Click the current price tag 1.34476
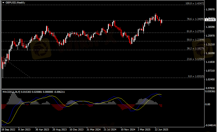Image resolution: width=217 pixels, height=132 pixels. pos(210,20)
